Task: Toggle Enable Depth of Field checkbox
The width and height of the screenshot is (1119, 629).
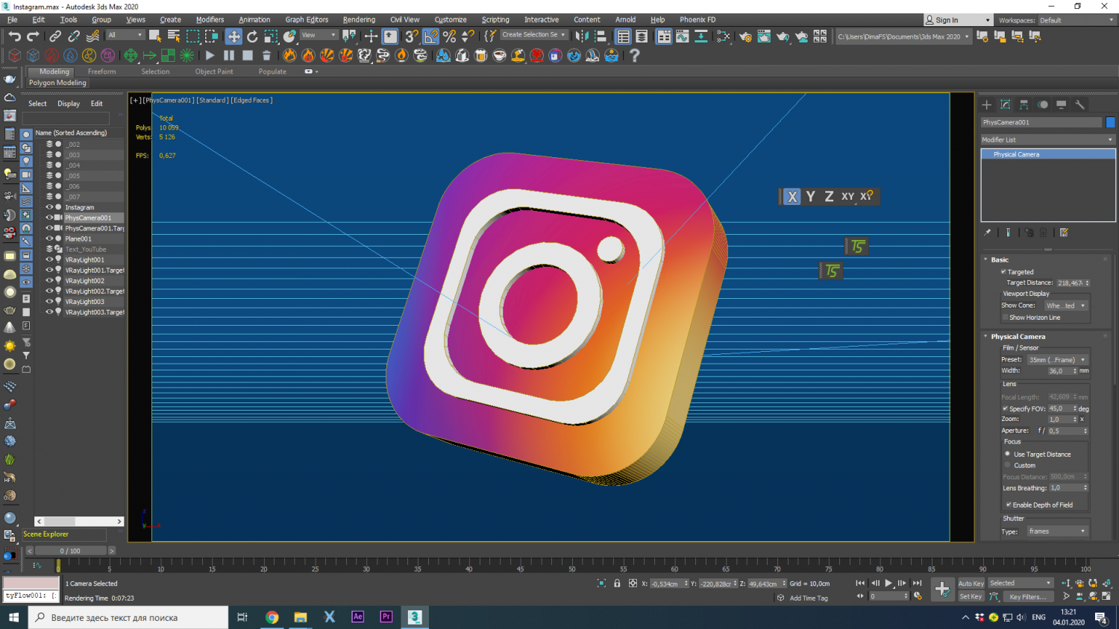Action: [1008, 505]
